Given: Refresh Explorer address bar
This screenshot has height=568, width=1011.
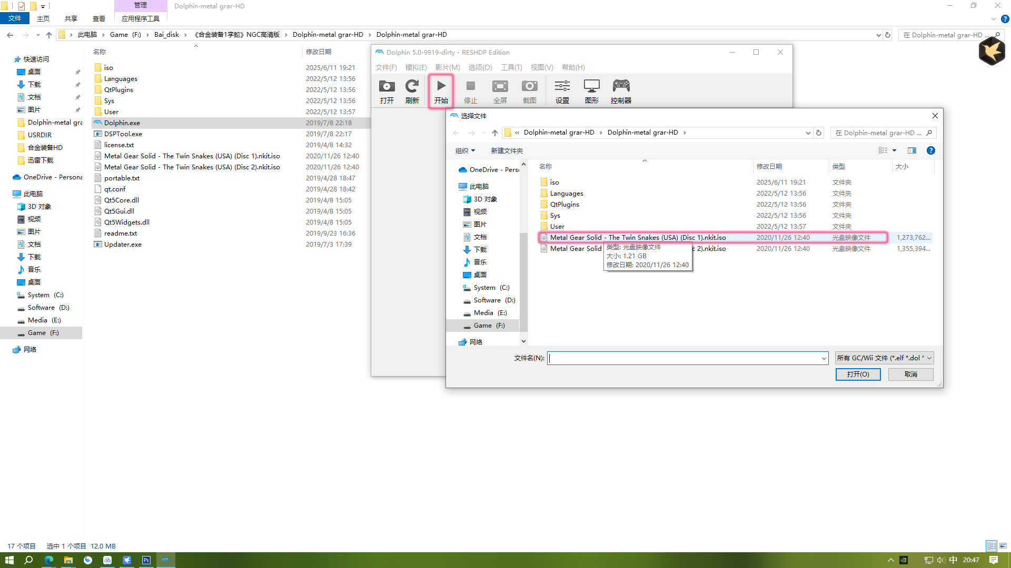Looking at the screenshot, I should point(888,35).
